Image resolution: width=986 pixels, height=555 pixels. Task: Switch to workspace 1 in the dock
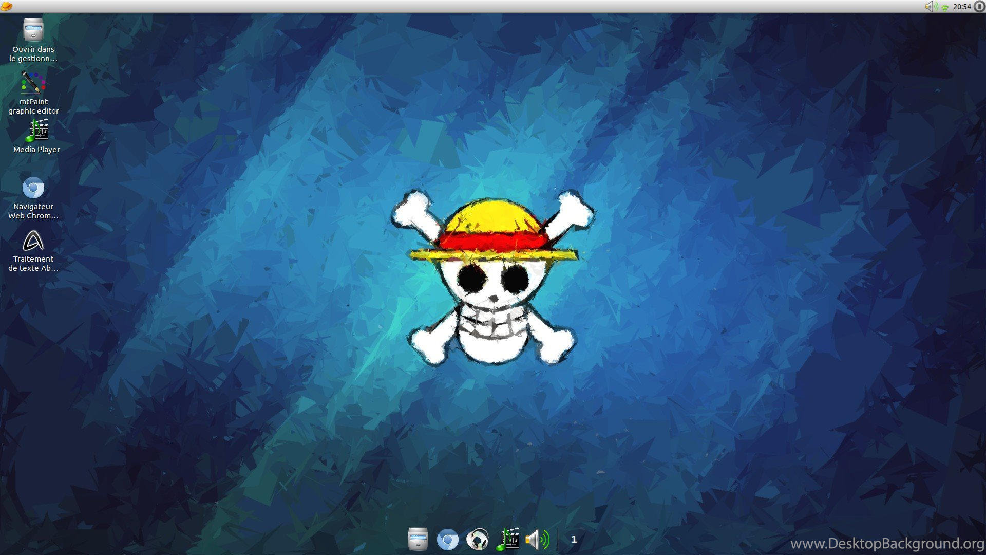(574, 540)
